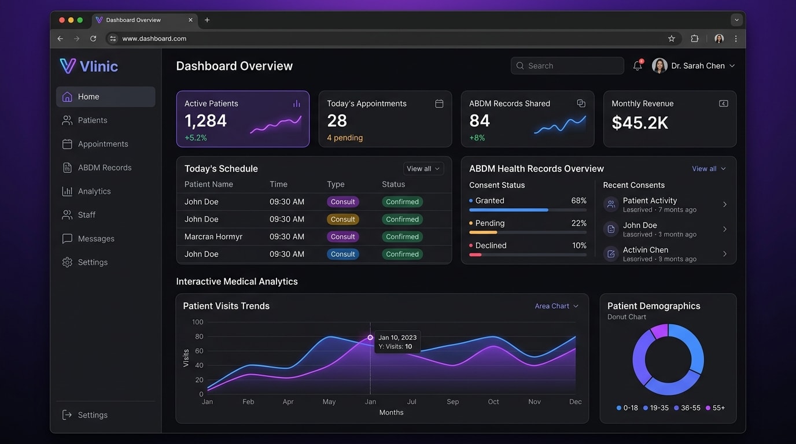Click the Confirmed status for Marcran Hormyr
Screen dimensions: 796x444
click(402, 236)
